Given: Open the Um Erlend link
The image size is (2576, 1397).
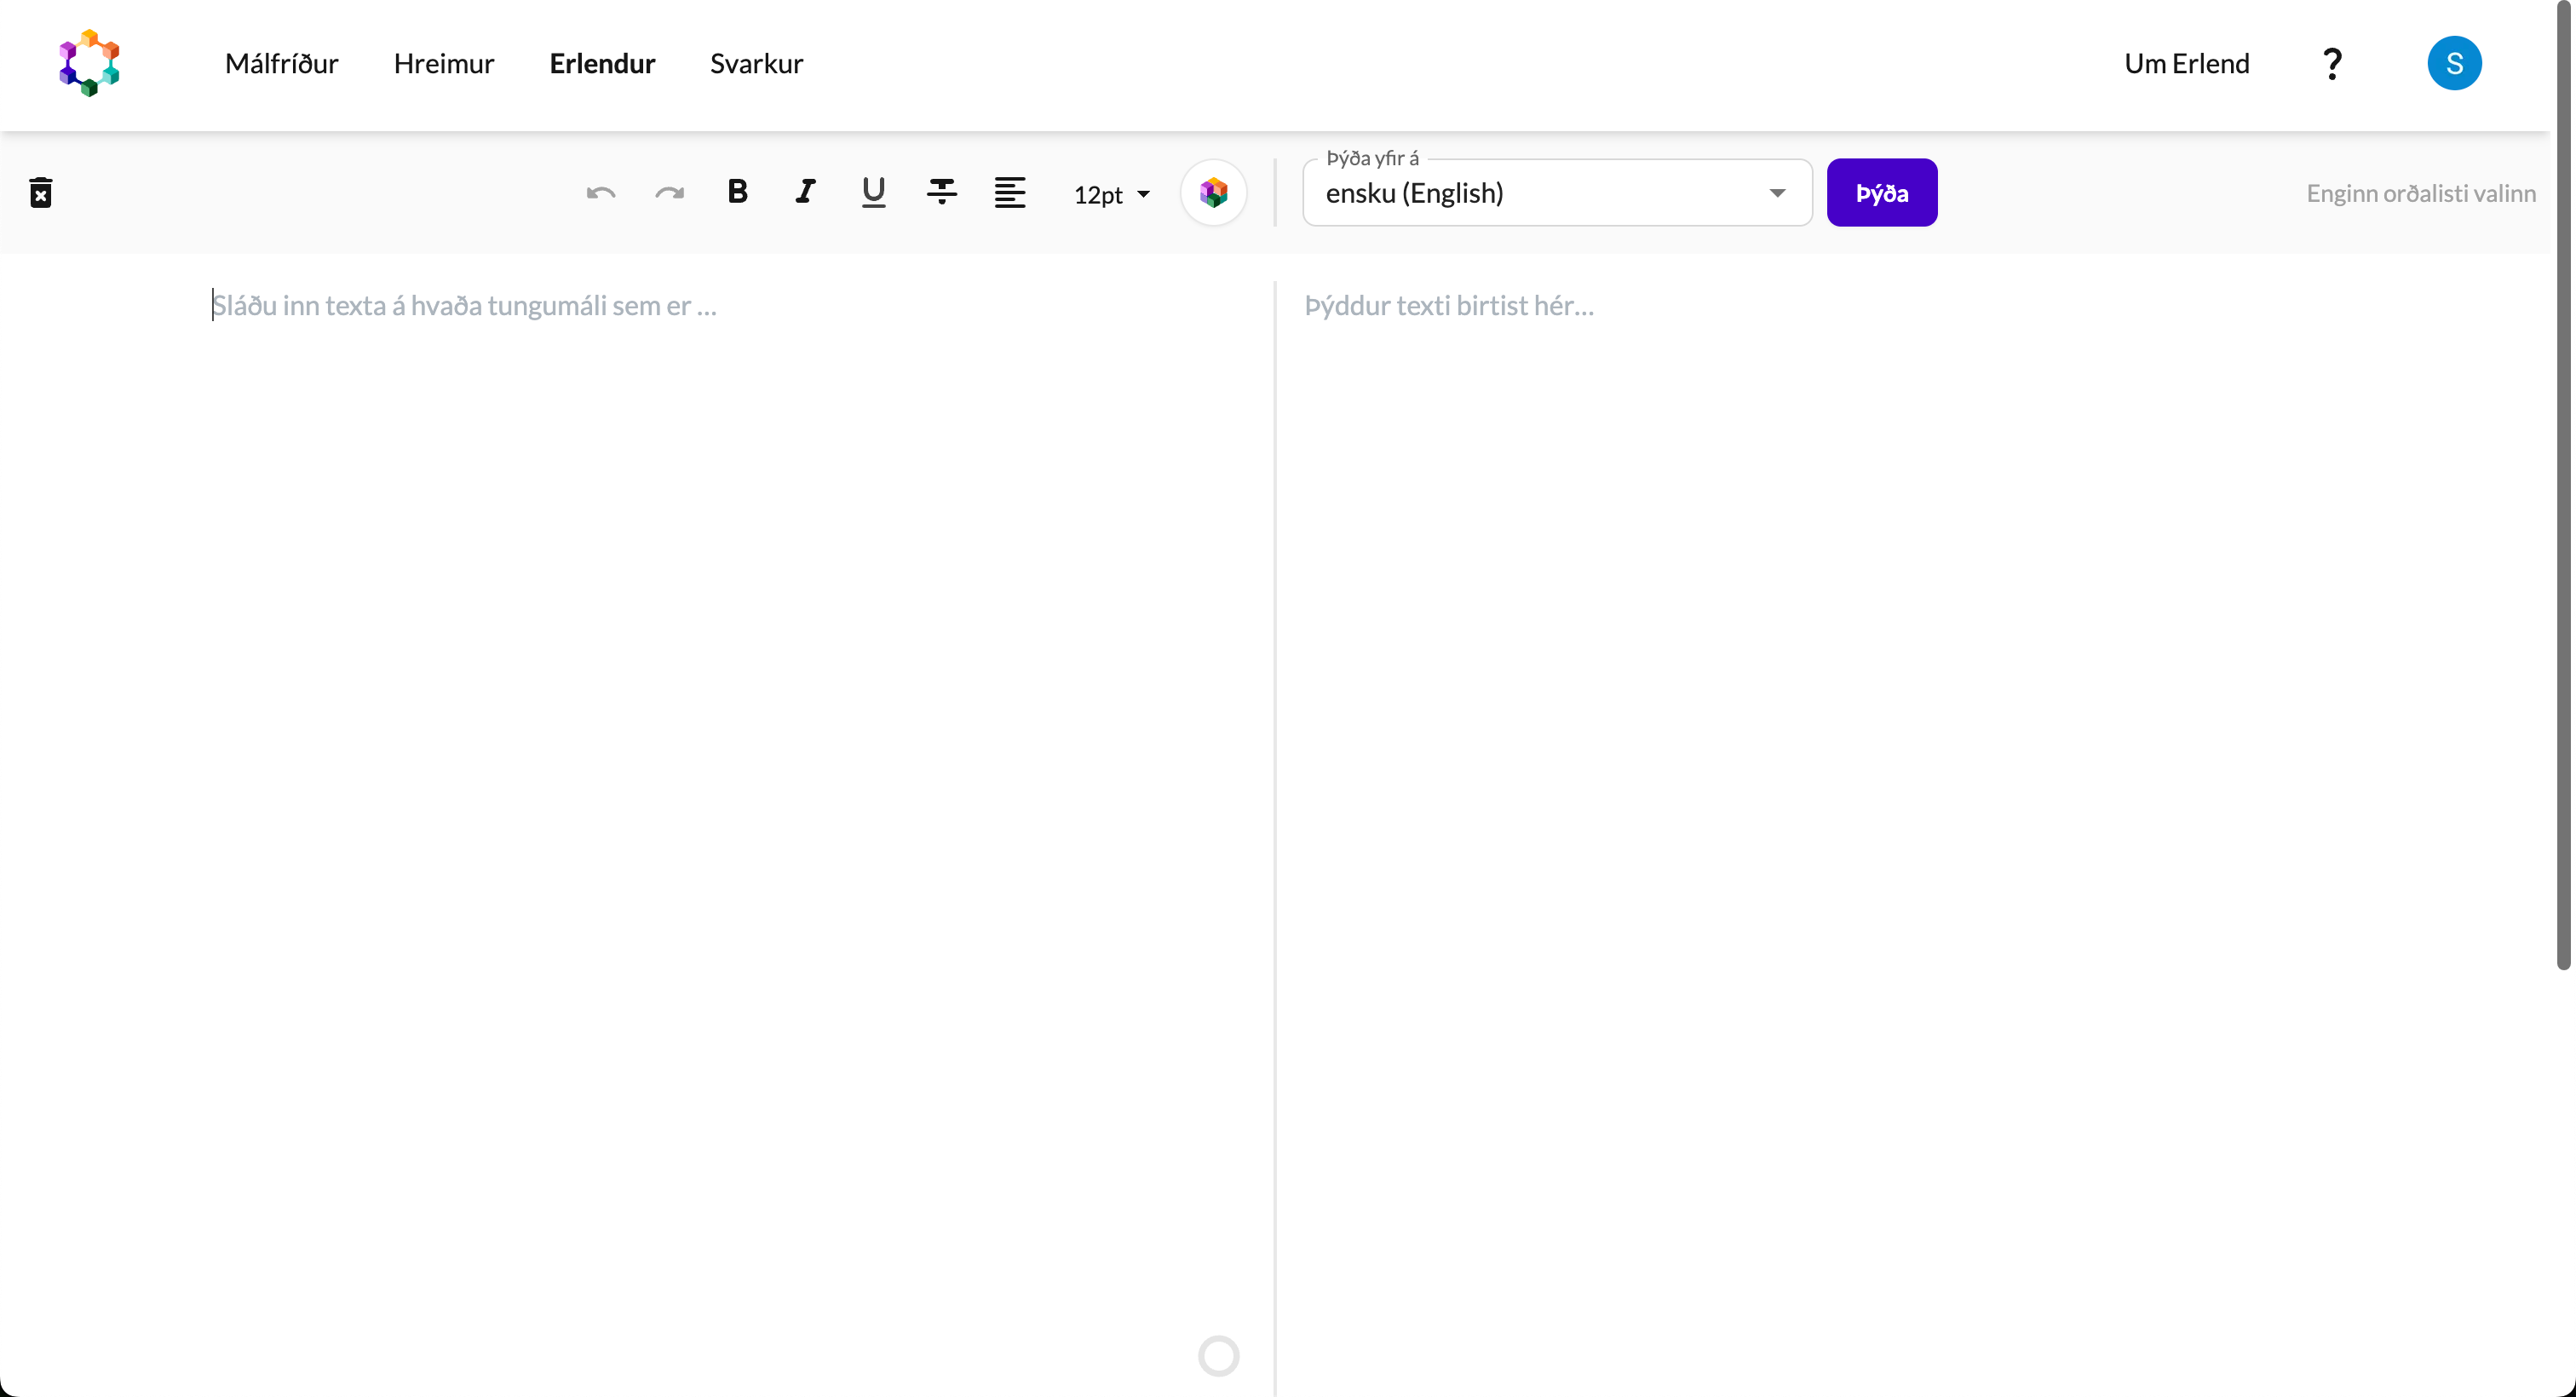Looking at the screenshot, I should pyautogui.click(x=2187, y=63).
